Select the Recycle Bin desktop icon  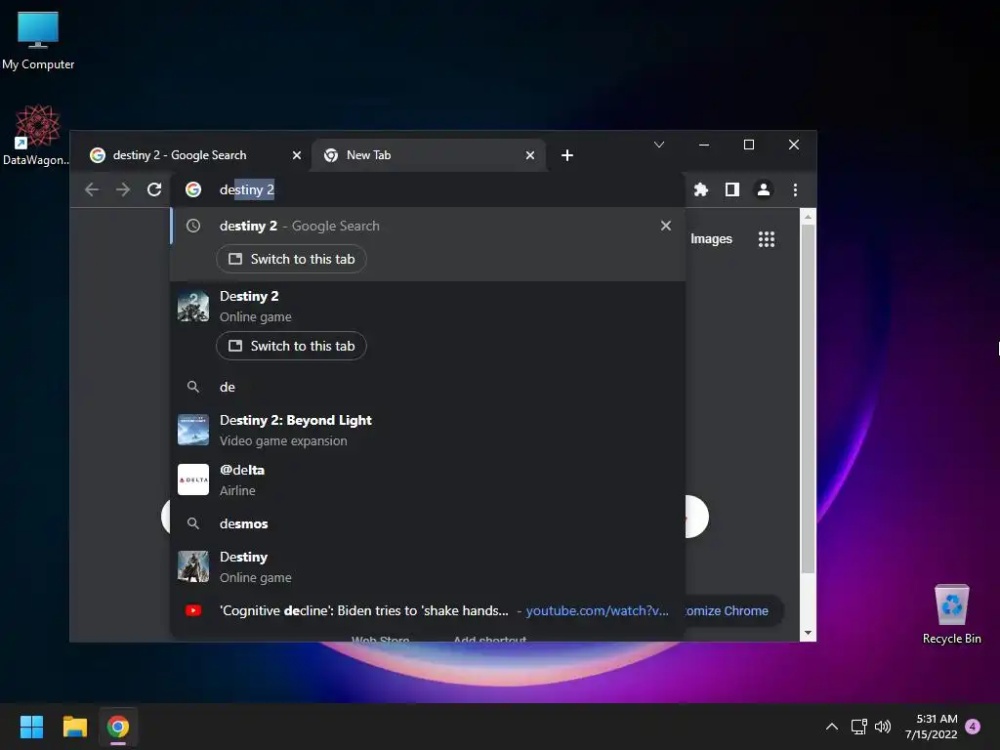point(951,615)
